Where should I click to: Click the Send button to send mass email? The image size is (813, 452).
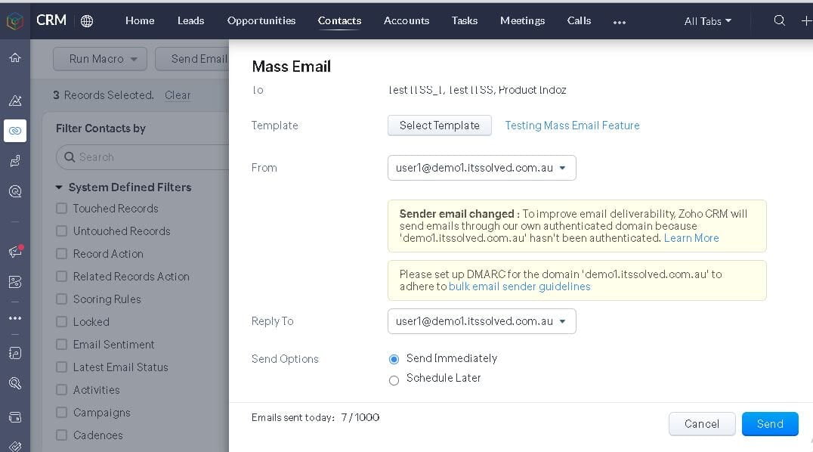point(770,424)
